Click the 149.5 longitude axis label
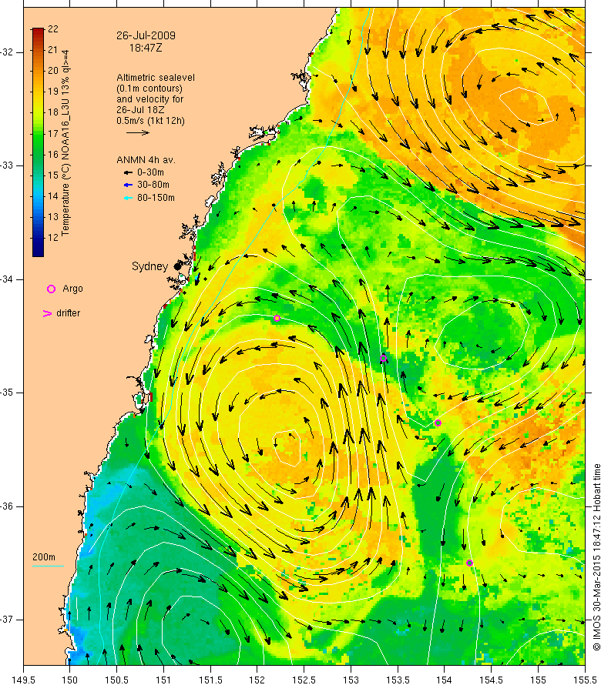 coord(23,680)
